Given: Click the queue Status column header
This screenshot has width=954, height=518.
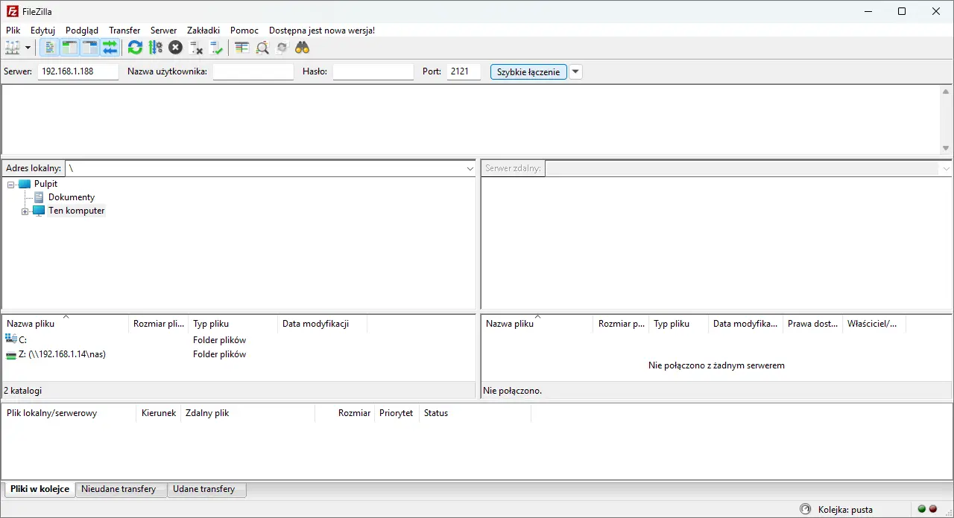Looking at the screenshot, I should click(475, 413).
